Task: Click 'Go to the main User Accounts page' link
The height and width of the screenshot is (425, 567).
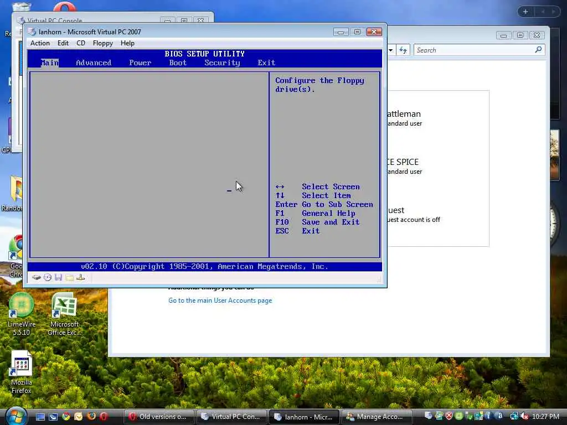Action: 220,300
